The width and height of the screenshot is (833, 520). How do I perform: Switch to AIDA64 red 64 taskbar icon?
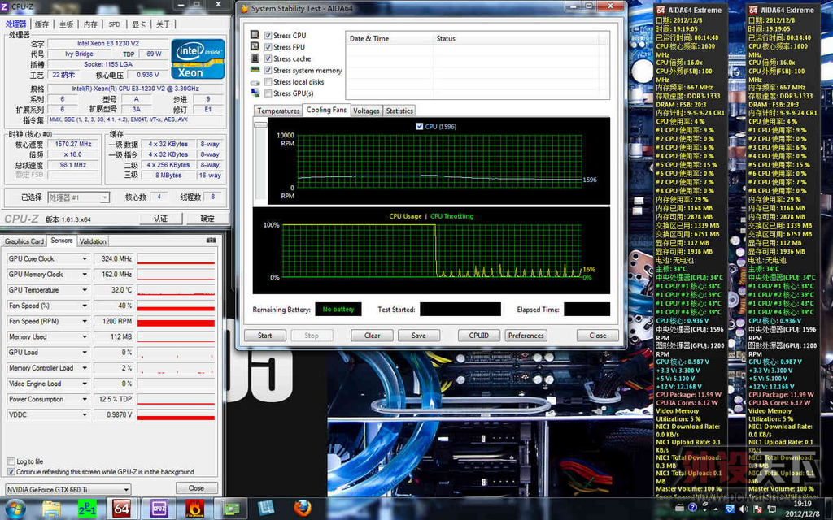click(x=122, y=509)
